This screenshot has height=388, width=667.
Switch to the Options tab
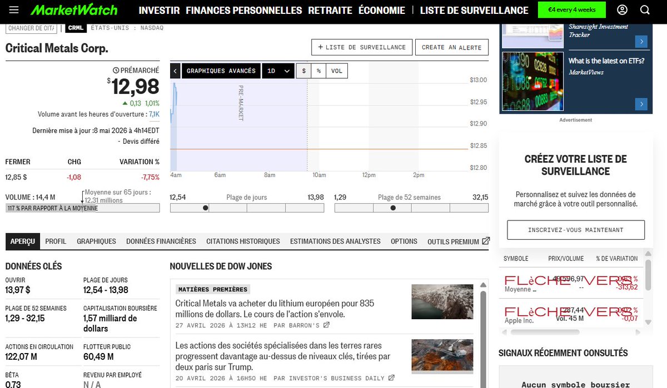[x=404, y=241]
